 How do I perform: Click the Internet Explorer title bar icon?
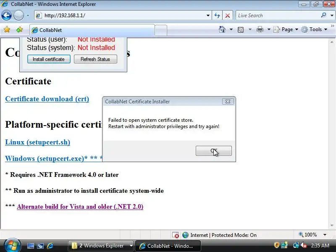(5, 4)
